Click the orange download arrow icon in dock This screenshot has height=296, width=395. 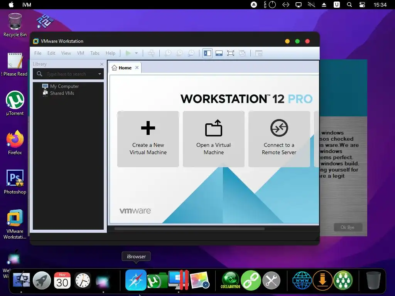(322, 280)
